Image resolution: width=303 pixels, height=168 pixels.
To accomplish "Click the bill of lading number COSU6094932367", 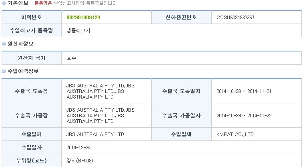I will pyautogui.click(x=235, y=17).
